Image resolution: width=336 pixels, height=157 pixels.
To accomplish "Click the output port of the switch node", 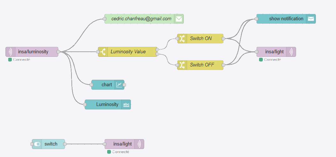I will coord(65,144).
